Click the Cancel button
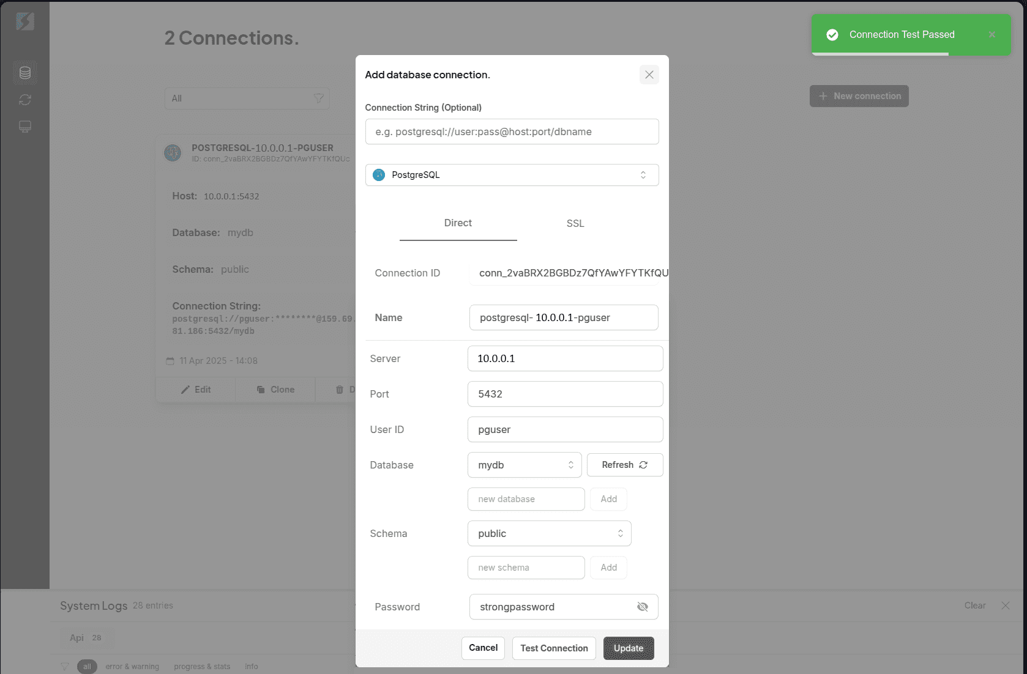 [484, 648]
